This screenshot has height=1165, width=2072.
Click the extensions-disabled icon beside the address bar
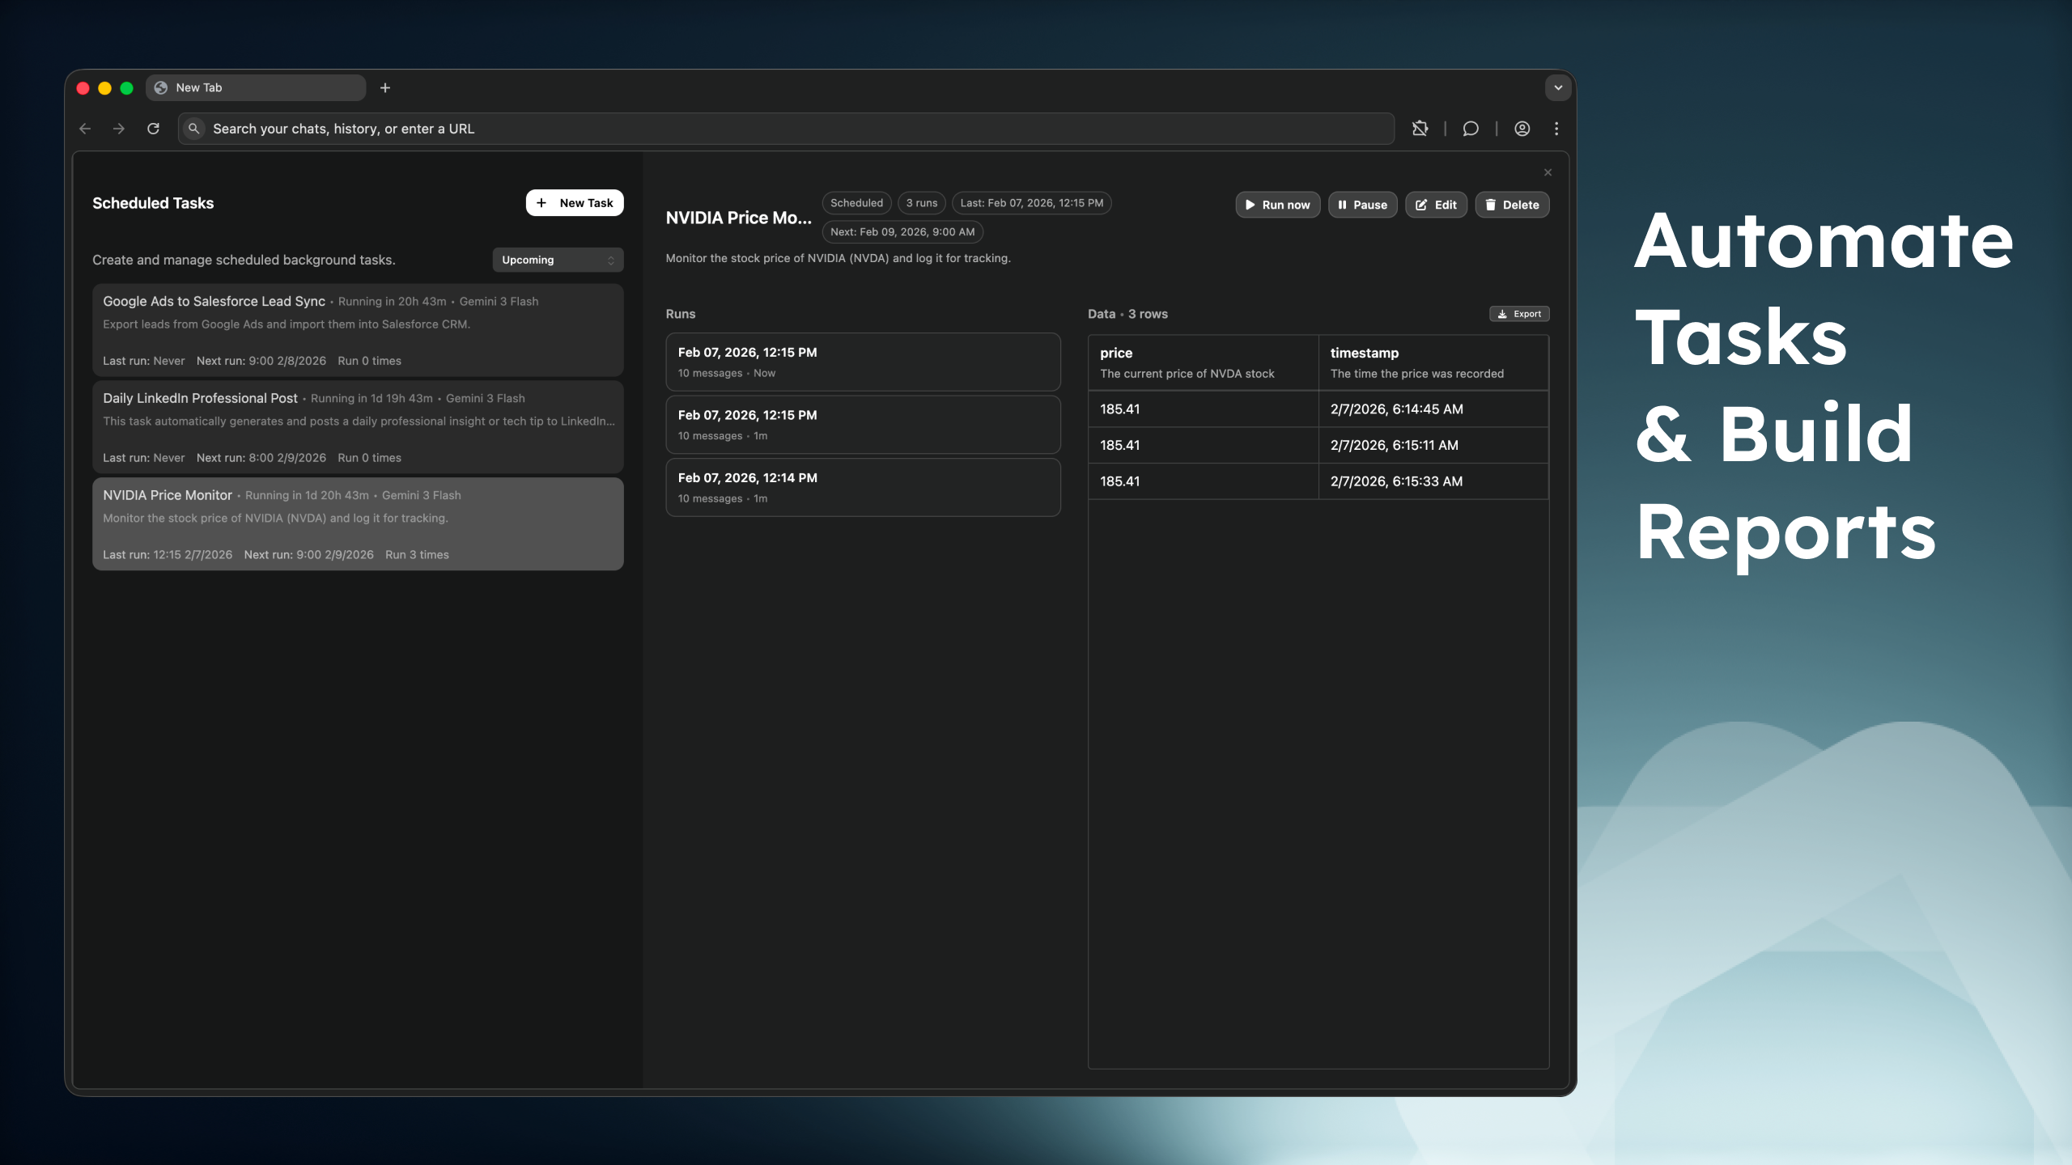click(x=1421, y=128)
